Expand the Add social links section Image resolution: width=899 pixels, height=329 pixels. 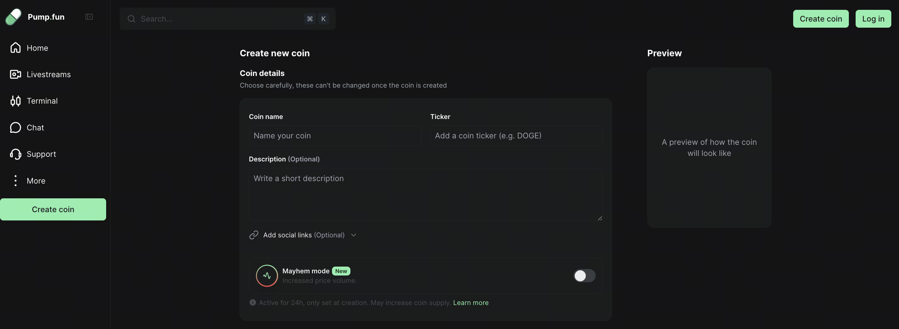[x=353, y=235]
